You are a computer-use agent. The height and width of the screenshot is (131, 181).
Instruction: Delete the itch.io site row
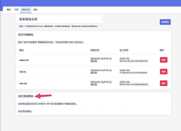(x=164, y=72)
